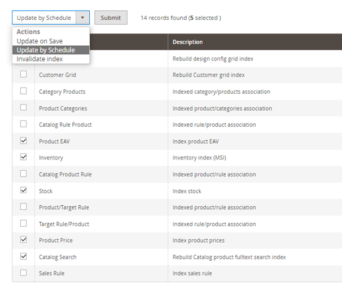
Task: Check the Customer Grid checkbox
Action: click(x=23, y=75)
